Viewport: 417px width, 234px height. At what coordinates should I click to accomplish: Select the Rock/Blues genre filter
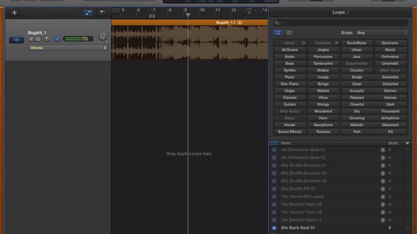[x=357, y=43]
